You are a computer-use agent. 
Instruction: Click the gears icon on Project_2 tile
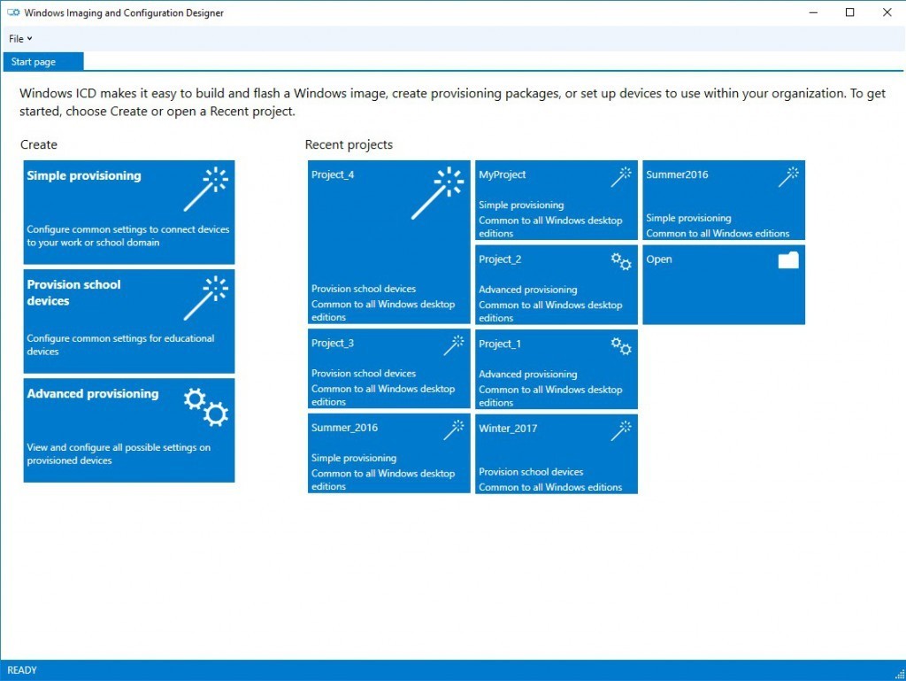621,260
